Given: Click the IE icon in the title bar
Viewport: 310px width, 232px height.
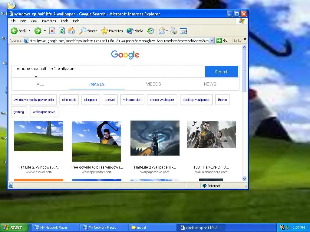Looking at the screenshot, I should pyautogui.click(x=11, y=14).
